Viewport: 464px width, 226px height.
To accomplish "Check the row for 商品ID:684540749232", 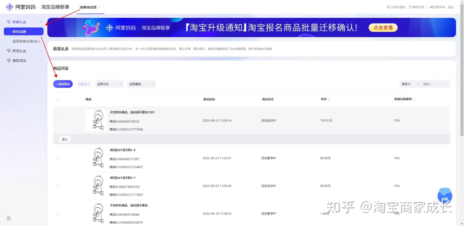I will point(58,121).
